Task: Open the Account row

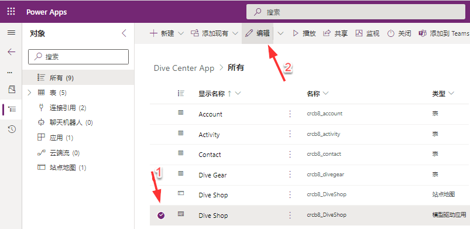Action: [x=211, y=114]
